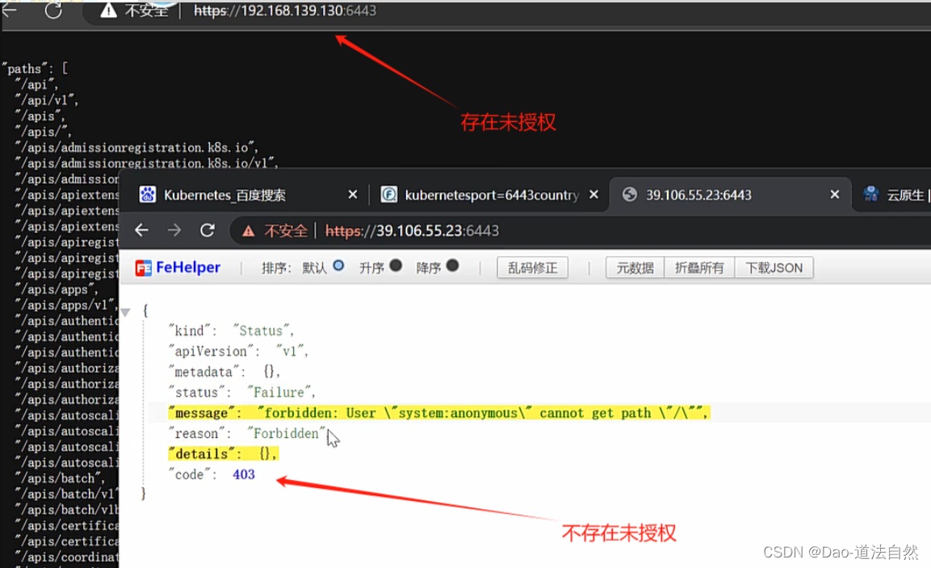Close the Kubernetes_百度搜索 tab
Image resolution: width=931 pixels, height=568 pixels.
click(x=353, y=194)
